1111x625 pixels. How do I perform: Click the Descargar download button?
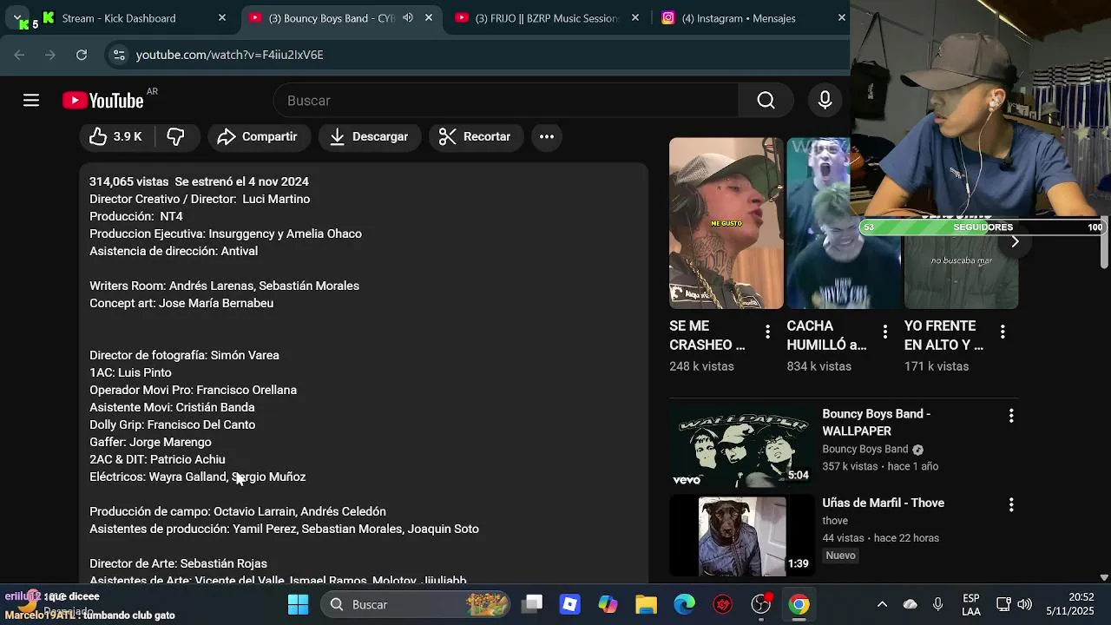[x=369, y=136]
